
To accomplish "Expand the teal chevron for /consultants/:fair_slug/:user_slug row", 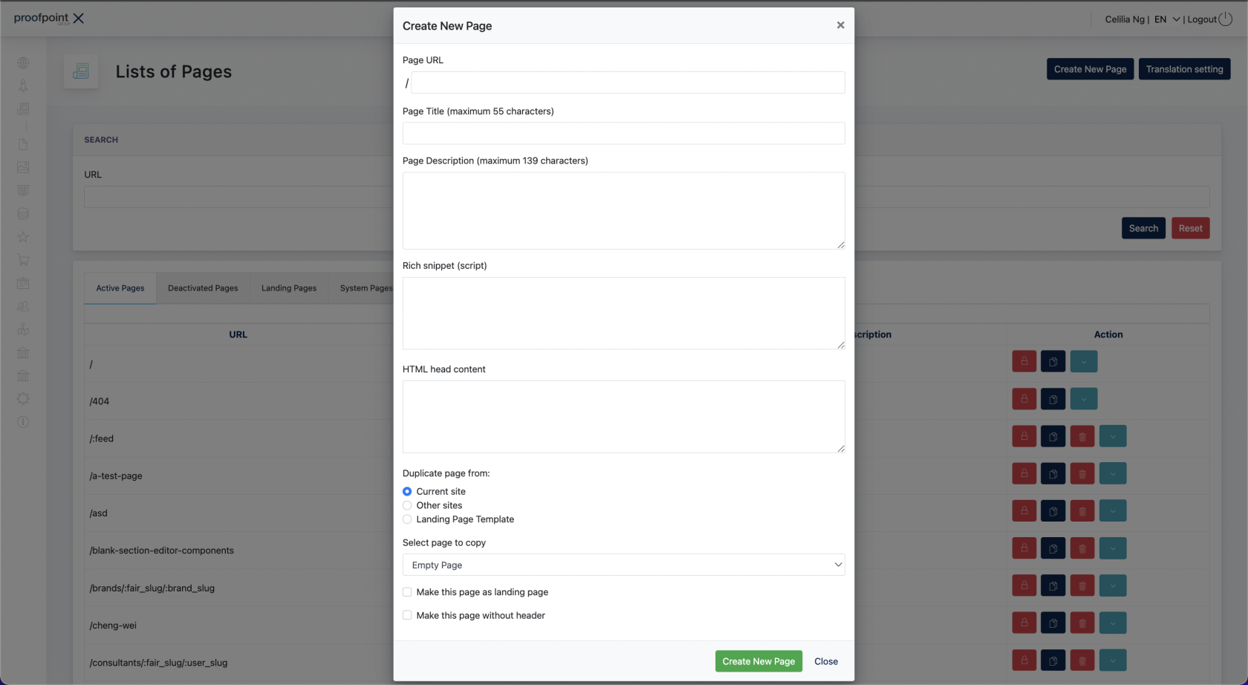I will 1113,660.
